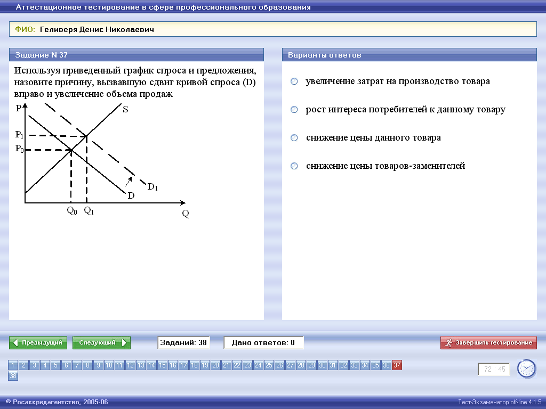Go to next question with Следующий button

[x=101, y=342]
